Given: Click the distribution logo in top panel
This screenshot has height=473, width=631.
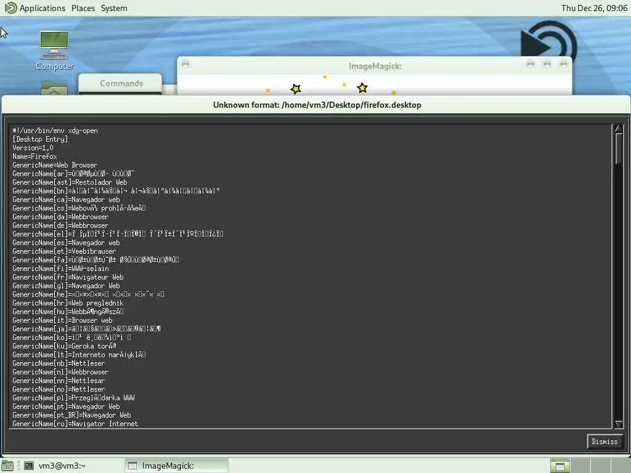Looking at the screenshot, I should click(x=10, y=7).
